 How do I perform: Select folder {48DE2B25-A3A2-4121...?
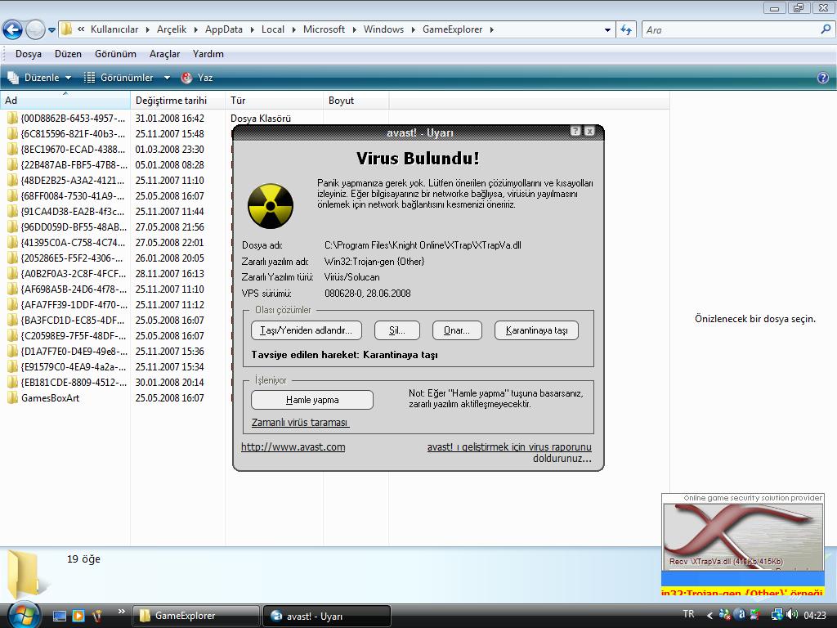[x=67, y=181]
